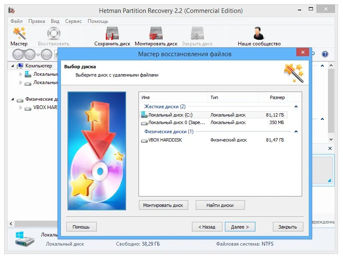
Task: Click the Монтировать диск wizard button
Action: (x=163, y=205)
